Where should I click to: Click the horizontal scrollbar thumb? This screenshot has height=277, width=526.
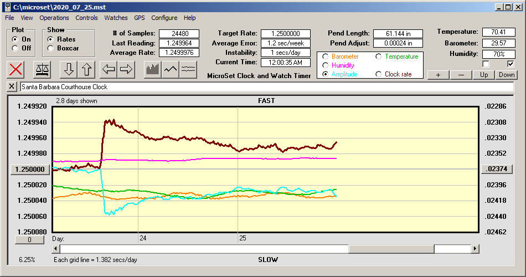pyautogui.click(x=391, y=249)
